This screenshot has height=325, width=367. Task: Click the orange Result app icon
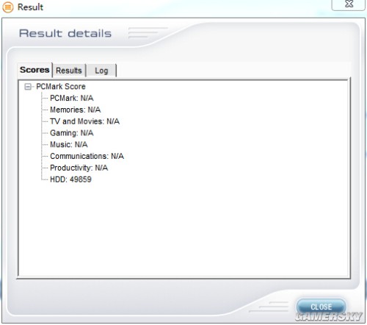(7, 7)
